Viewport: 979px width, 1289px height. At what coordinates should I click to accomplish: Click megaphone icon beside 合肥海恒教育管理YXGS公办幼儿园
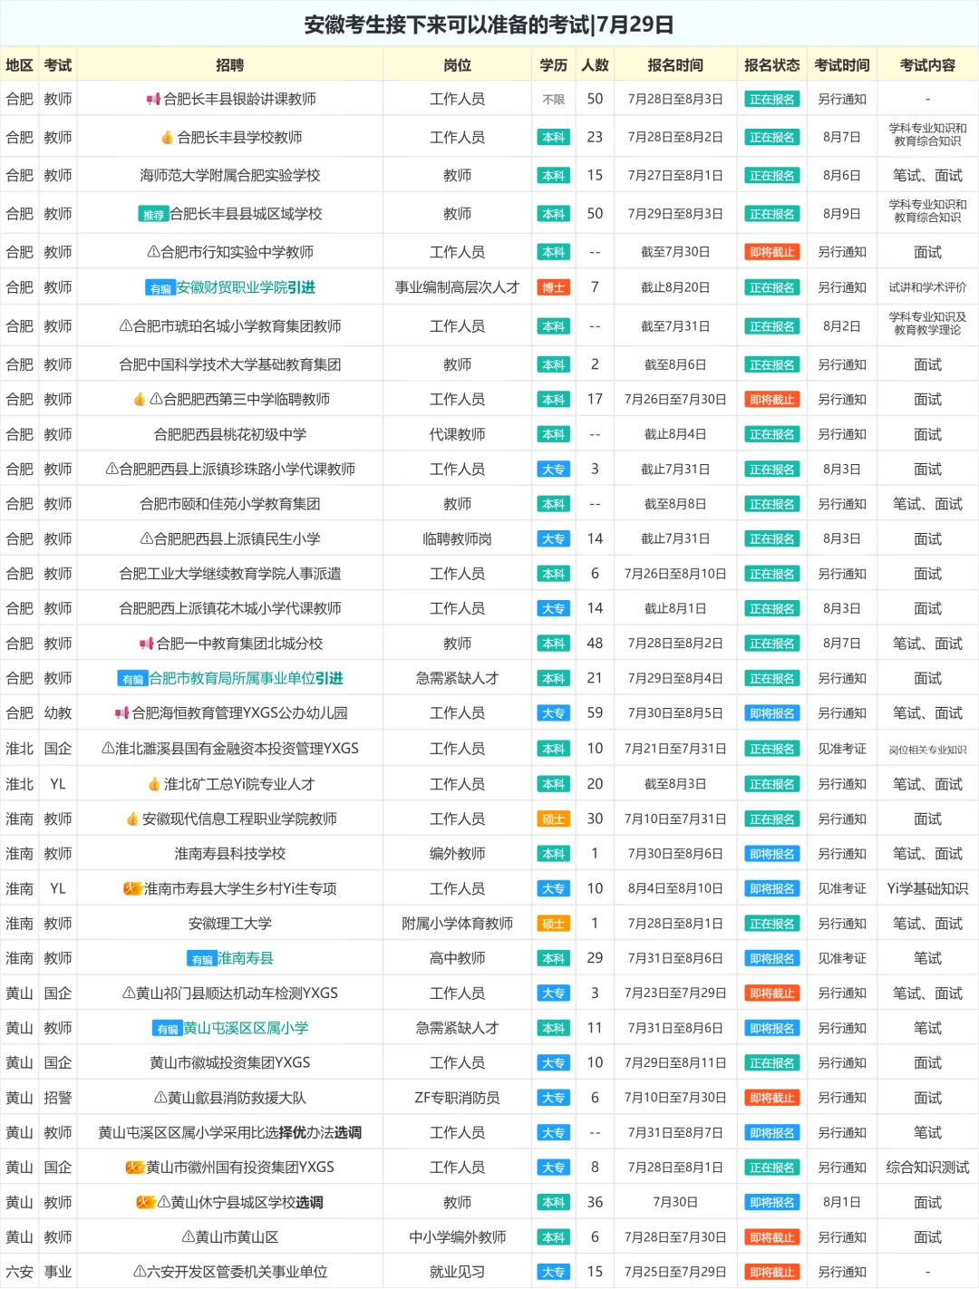pos(121,713)
